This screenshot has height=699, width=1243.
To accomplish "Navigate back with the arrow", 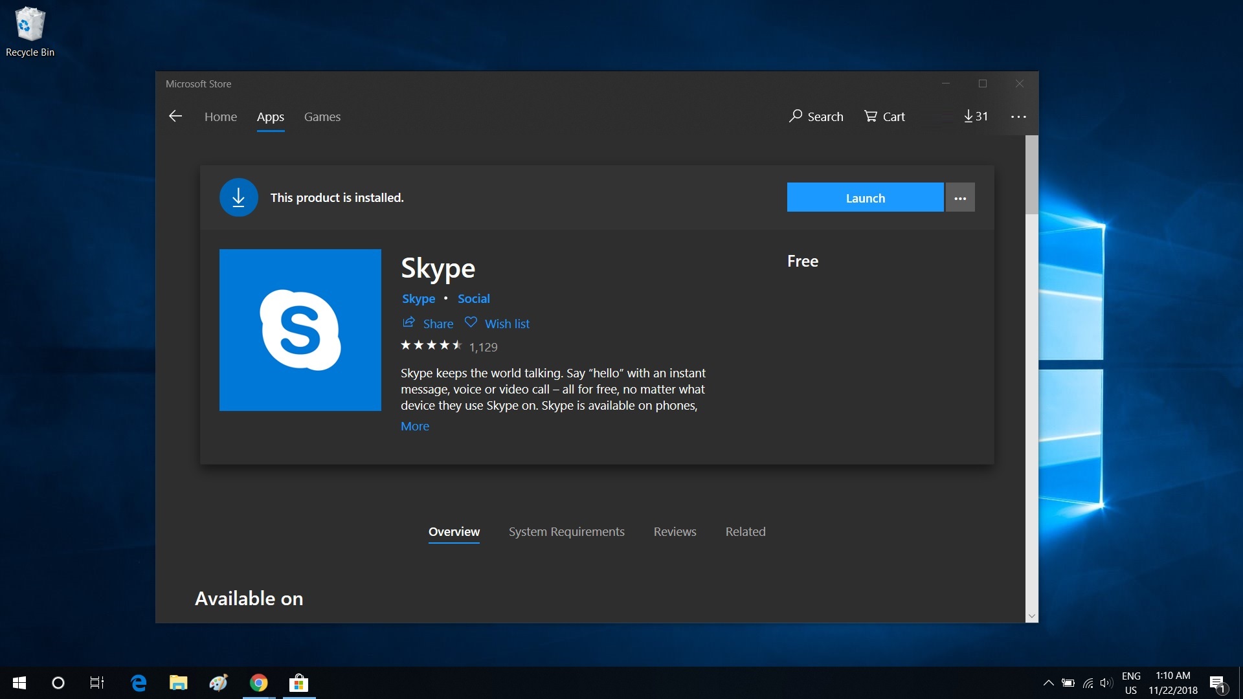I will click(175, 116).
